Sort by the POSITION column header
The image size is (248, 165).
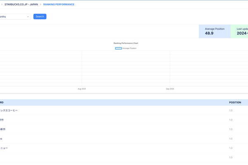click(235, 102)
